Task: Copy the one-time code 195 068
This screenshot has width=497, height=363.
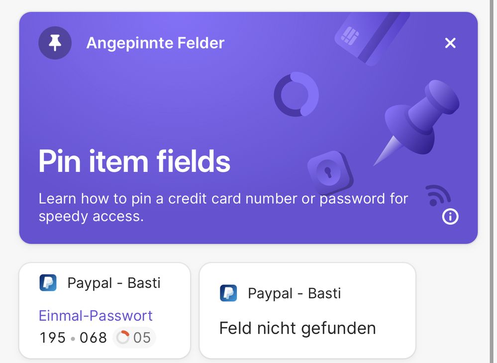Action: point(73,338)
